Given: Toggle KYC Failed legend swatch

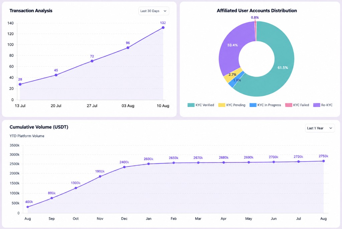Looking at the screenshot, I should [289, 105].
